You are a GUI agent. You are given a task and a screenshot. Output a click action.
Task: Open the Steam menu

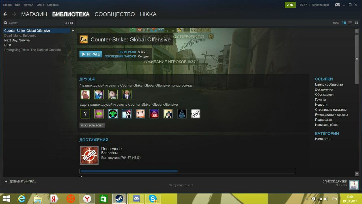7,5
